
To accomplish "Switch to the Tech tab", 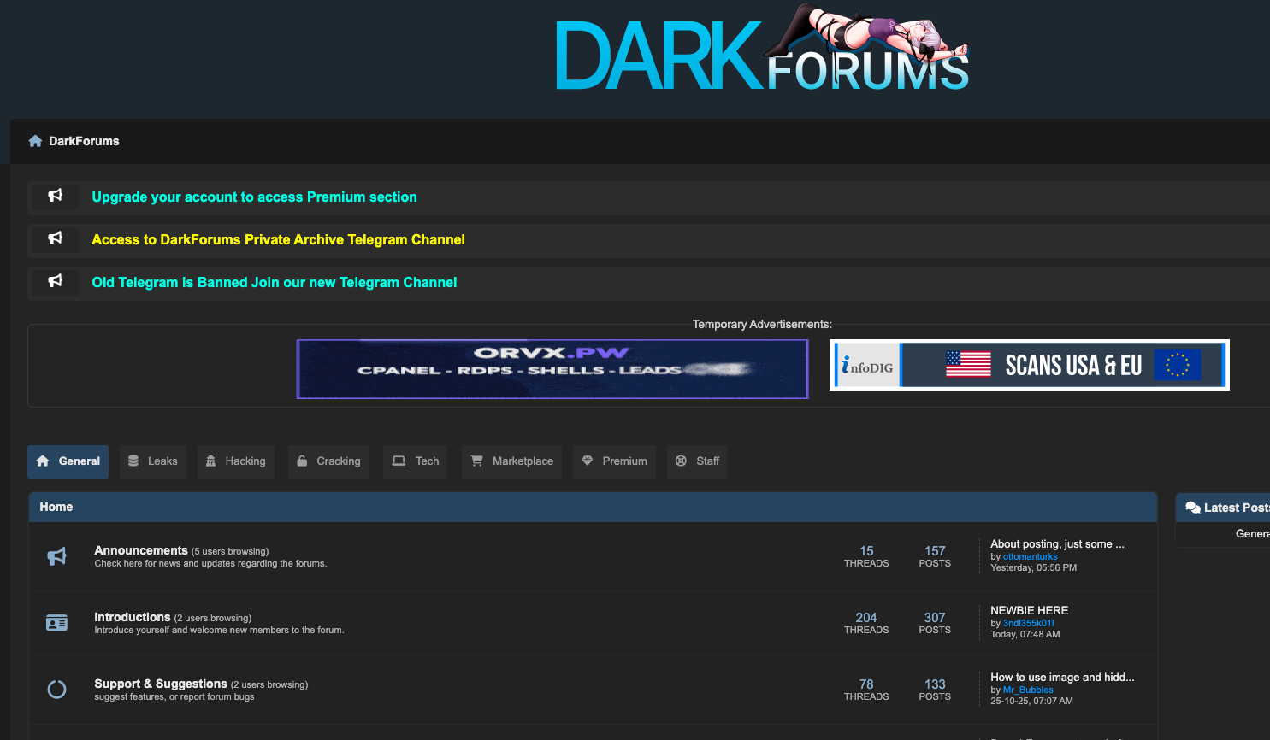I will [416, 461].
